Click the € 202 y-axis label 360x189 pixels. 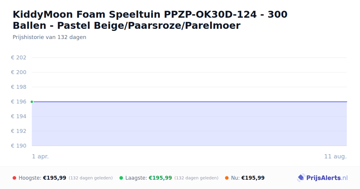(19, 58)
